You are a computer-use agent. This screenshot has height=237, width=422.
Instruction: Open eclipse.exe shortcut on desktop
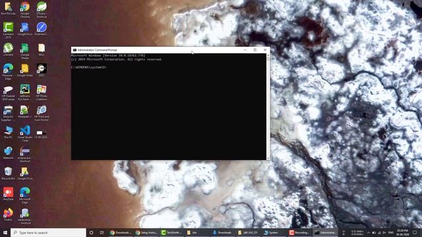(x=25, y=154)
